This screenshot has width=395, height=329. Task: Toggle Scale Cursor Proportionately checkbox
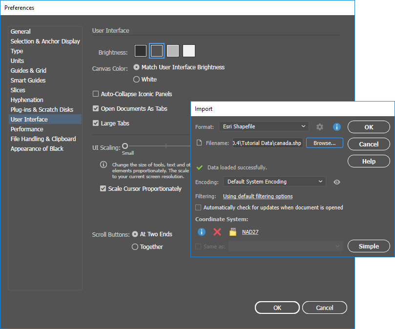point(103,188)
